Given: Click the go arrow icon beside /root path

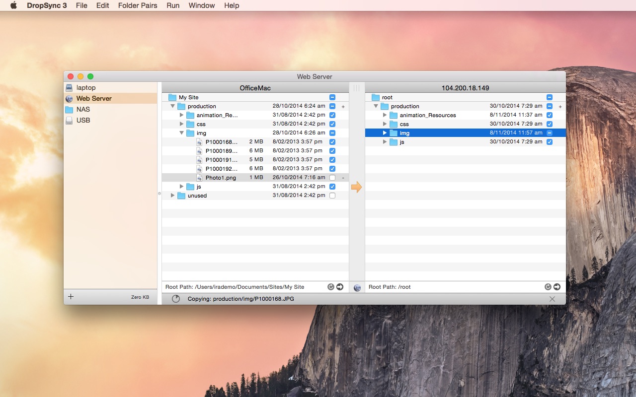Looking at the screenshot, I should 557,287.
